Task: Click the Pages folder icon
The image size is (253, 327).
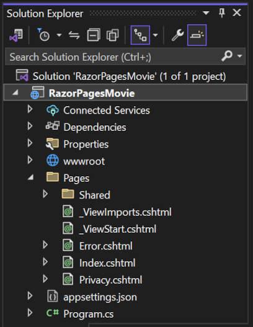Action: click(x=53, y=177)
